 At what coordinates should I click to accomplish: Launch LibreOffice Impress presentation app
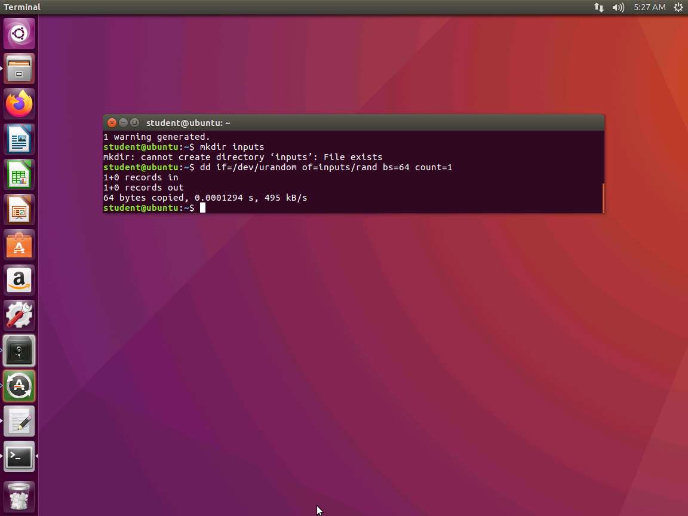tap(19, 210)
